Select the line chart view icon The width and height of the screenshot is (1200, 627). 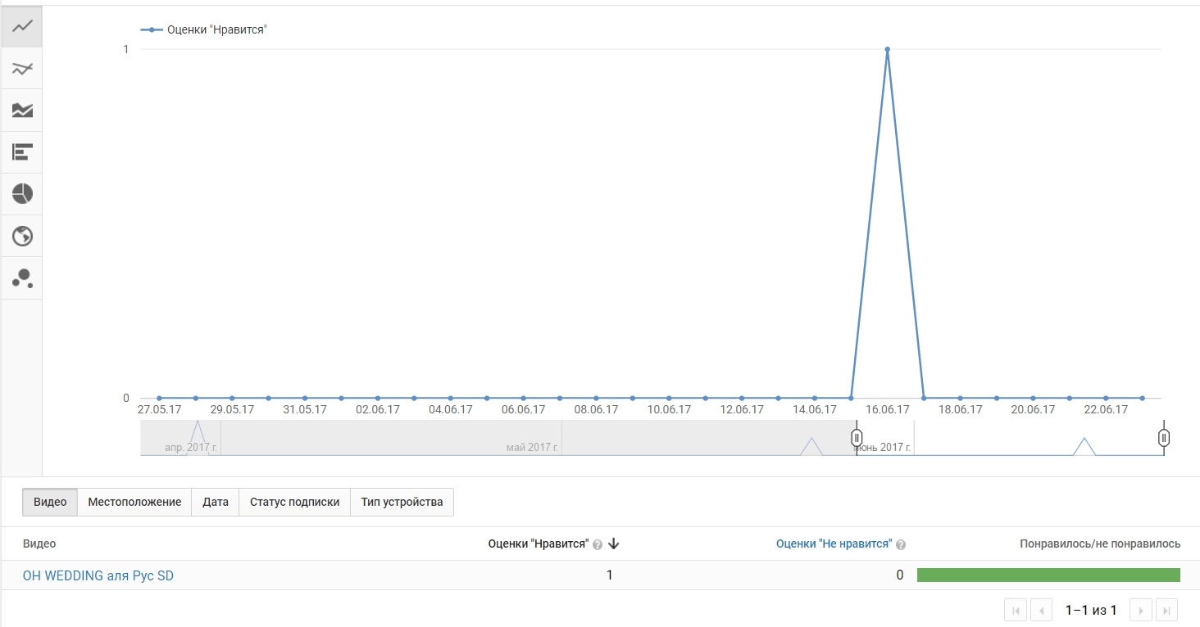[22, 25]
